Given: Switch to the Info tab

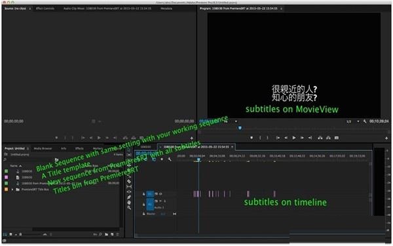Looking at the screenshot, I should [x=64, y=148].
